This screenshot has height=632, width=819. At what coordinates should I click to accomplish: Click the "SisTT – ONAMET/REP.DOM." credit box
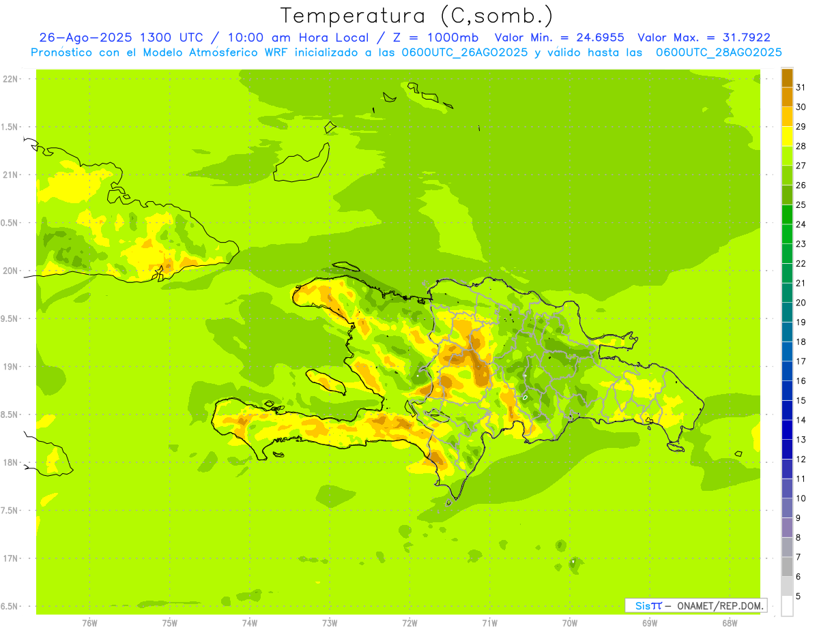pyautogui.click(x=695, y=605)
